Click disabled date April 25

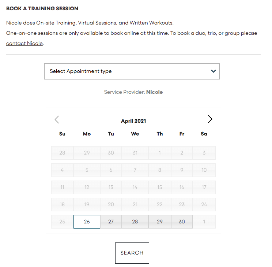pos(62,222)
